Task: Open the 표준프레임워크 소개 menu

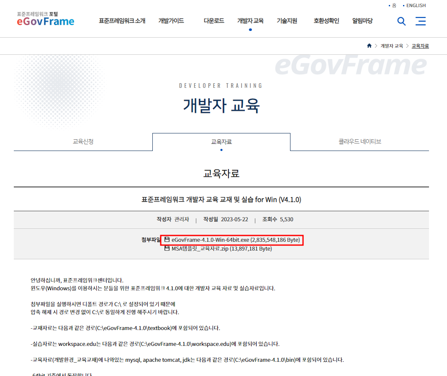Action: (x=122, y=21)
